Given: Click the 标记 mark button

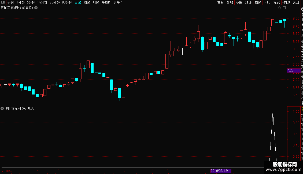Looking at the screenshot, I should [276, 2].
